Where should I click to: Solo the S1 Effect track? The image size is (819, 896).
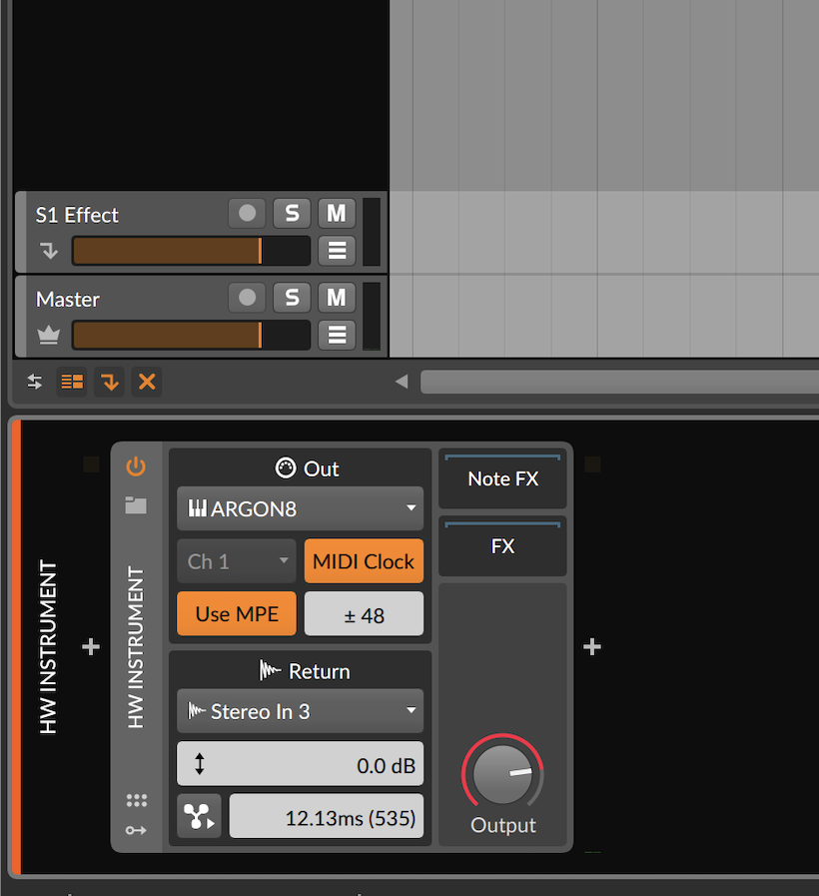[x=292, y=213]
